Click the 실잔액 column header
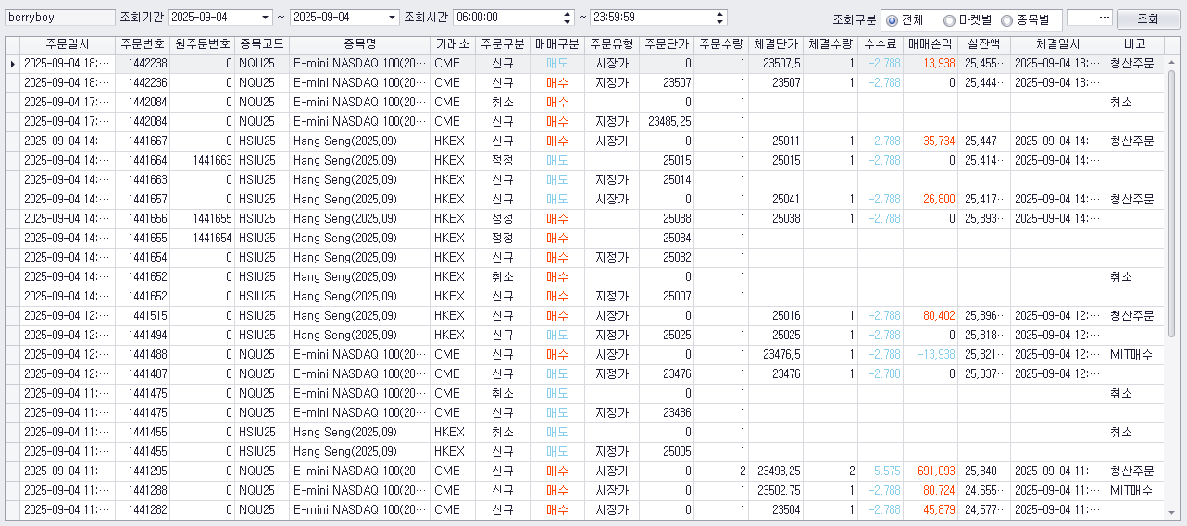 (x=984, y=44)
